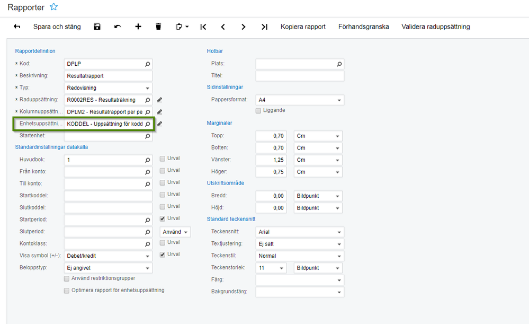
Task: Click the delete trash icon
Action: (158, 27)
